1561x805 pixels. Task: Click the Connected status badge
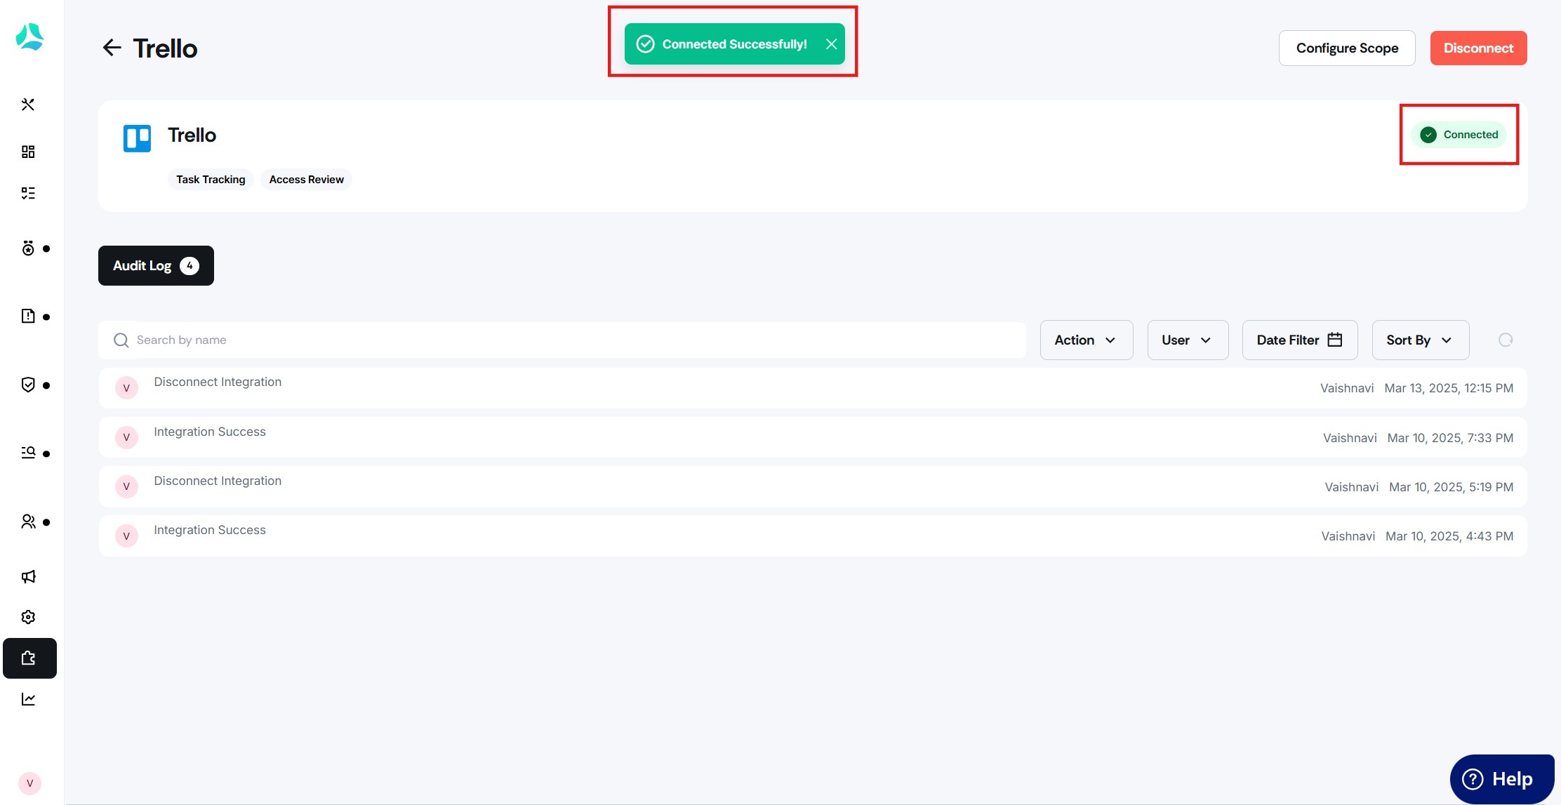pyautogui.click(x=1459, y=135)
